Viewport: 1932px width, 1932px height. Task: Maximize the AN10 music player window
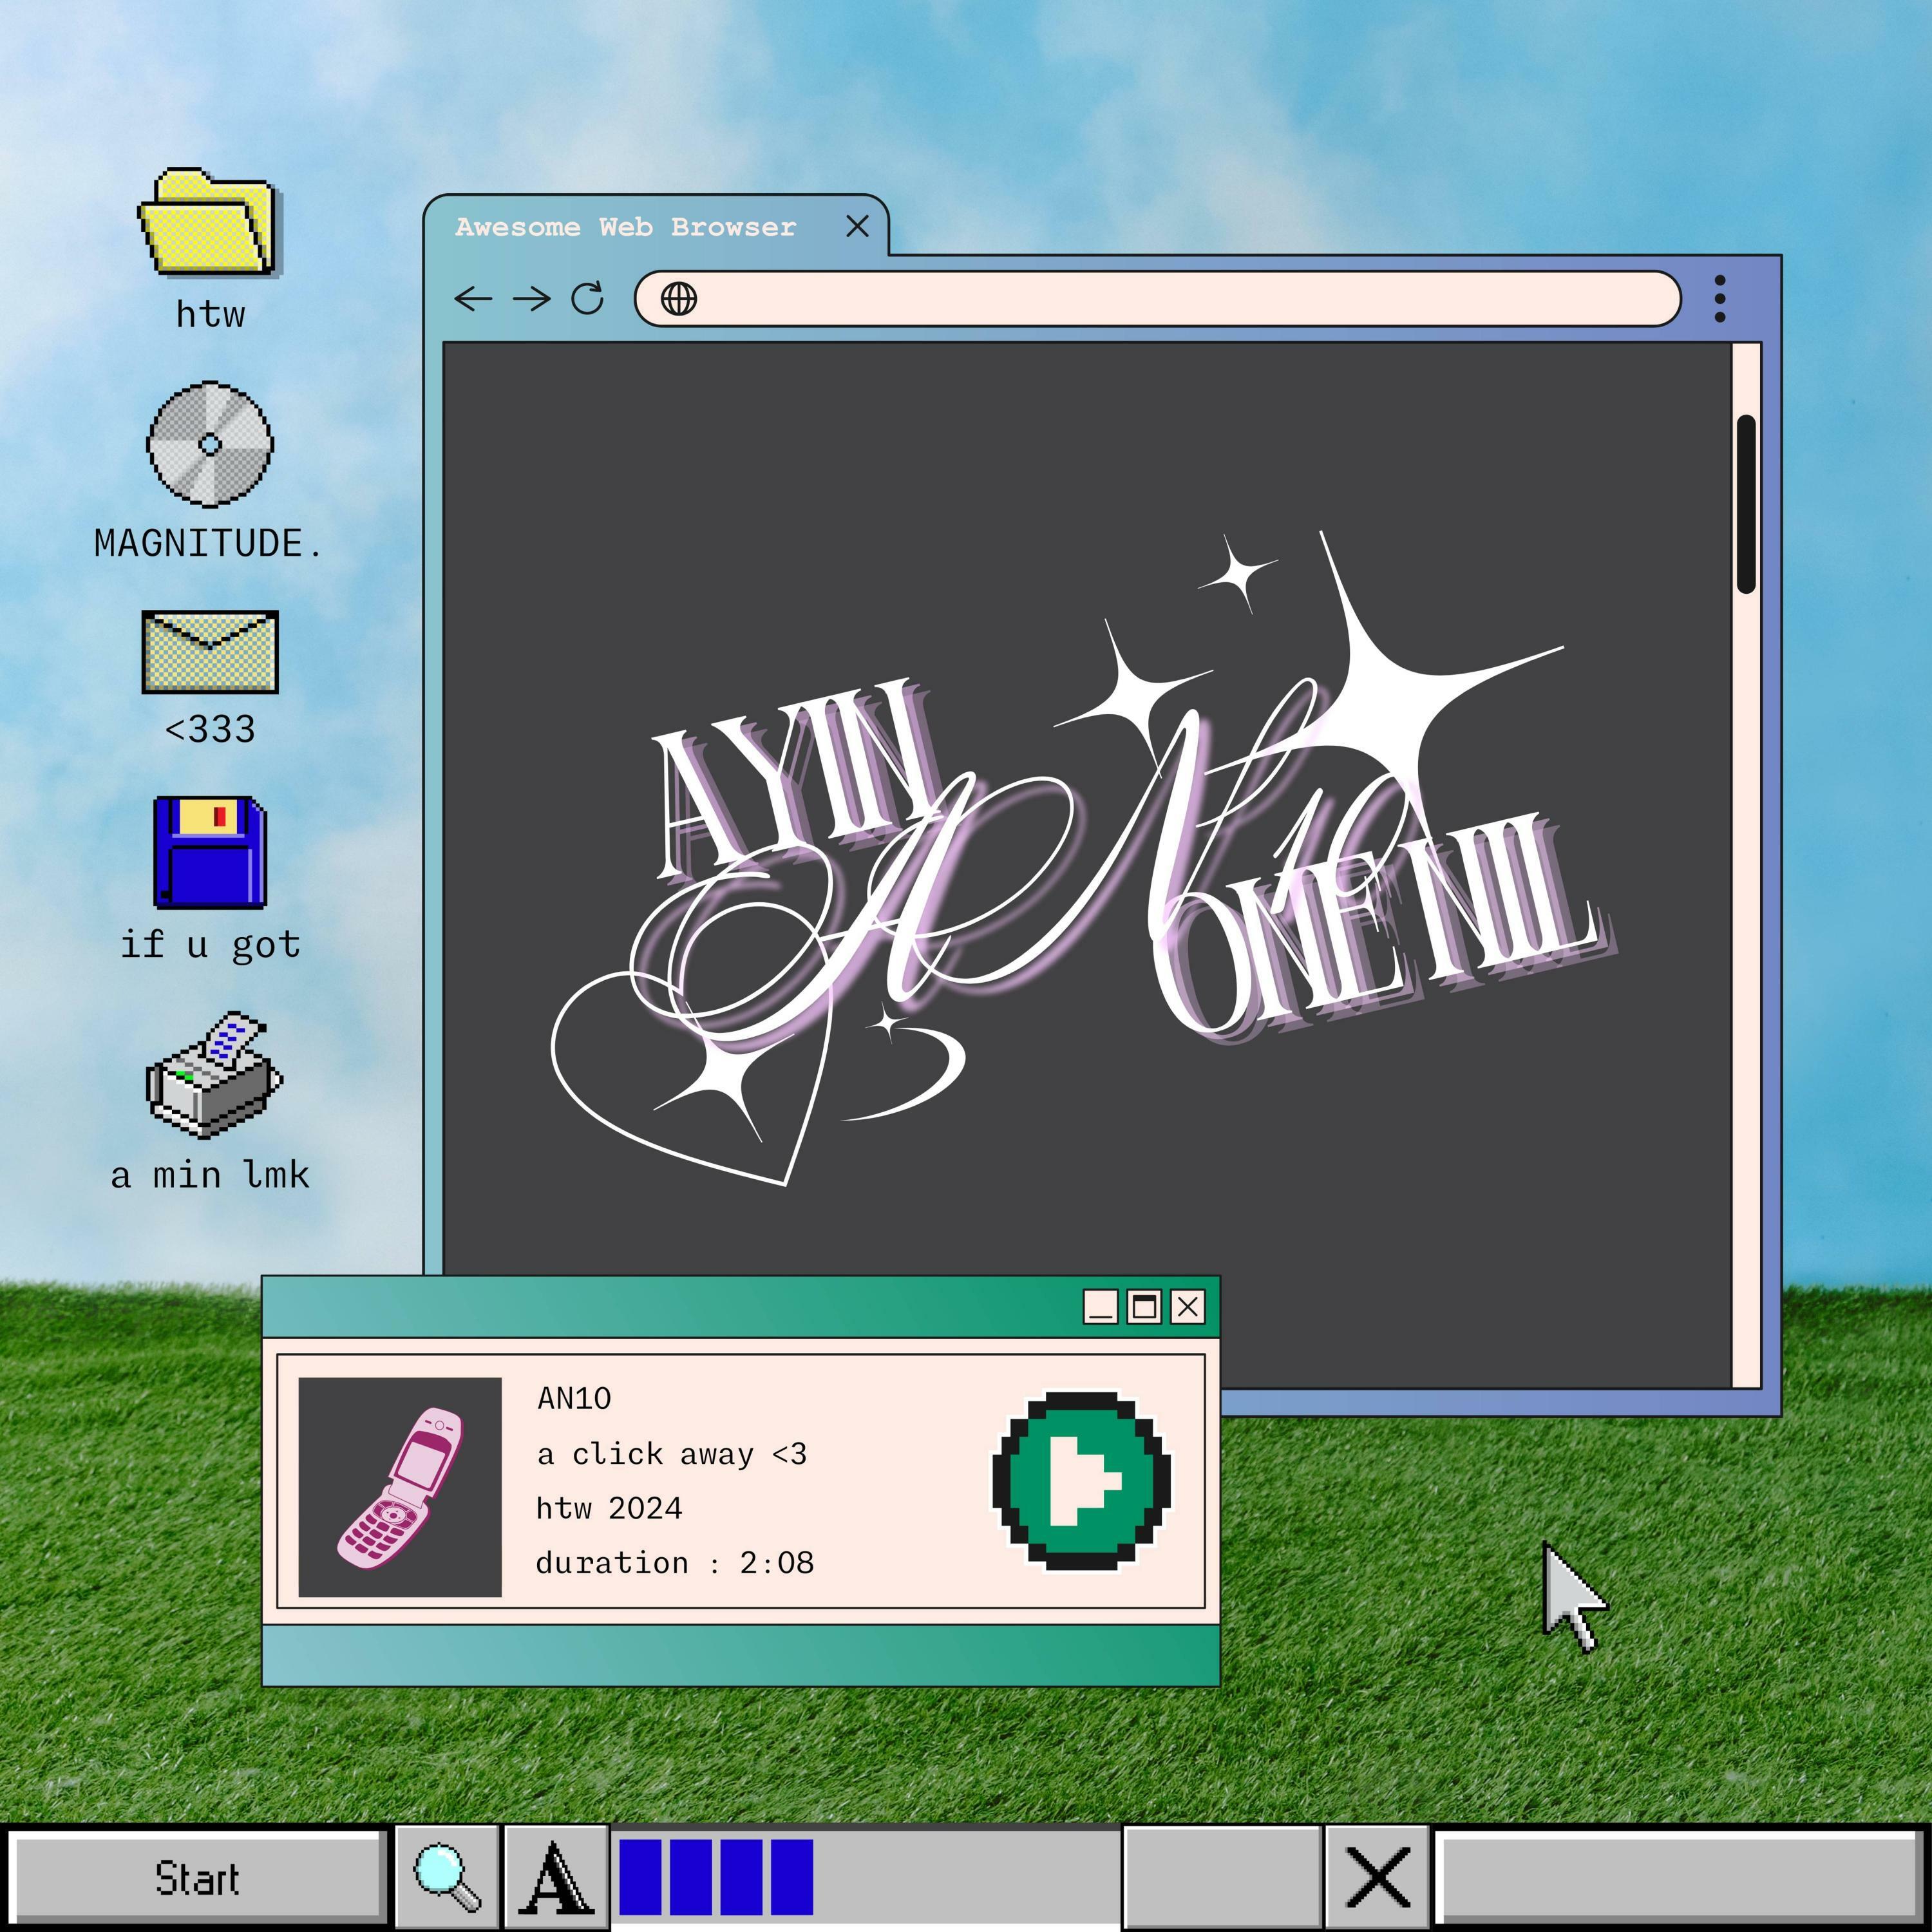[1144, 1307]
